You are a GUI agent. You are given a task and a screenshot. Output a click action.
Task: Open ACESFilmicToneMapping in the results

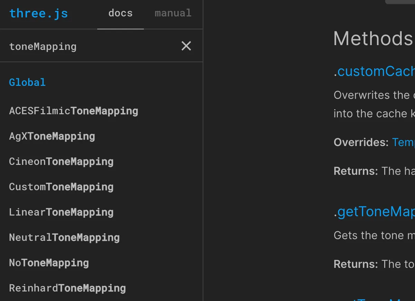(x=74, y=111)
